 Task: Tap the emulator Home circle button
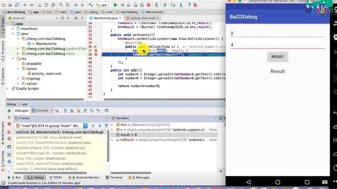277,182
